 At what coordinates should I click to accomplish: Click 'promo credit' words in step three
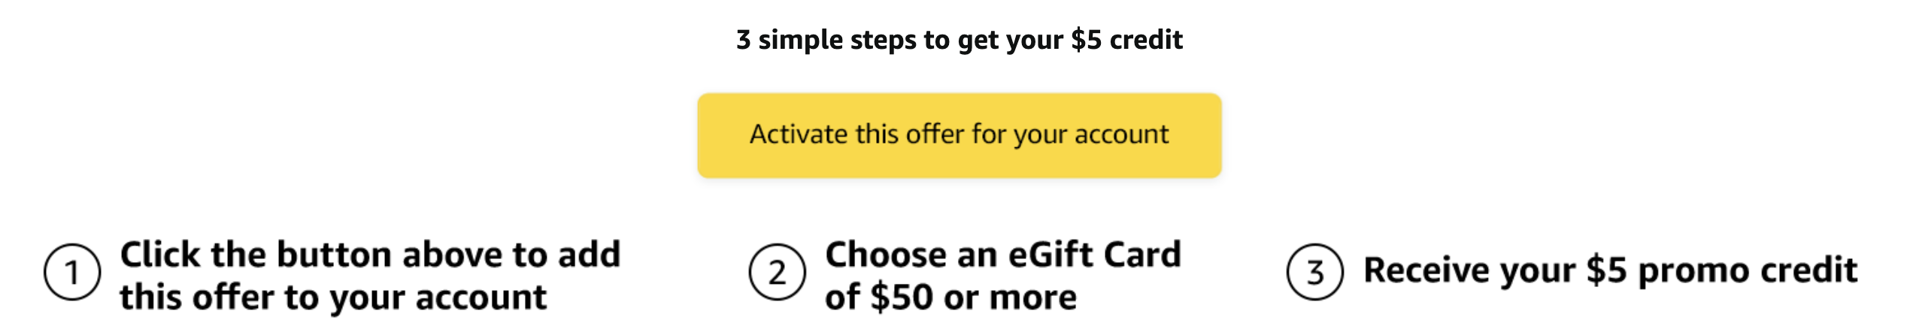point(1748,270)
